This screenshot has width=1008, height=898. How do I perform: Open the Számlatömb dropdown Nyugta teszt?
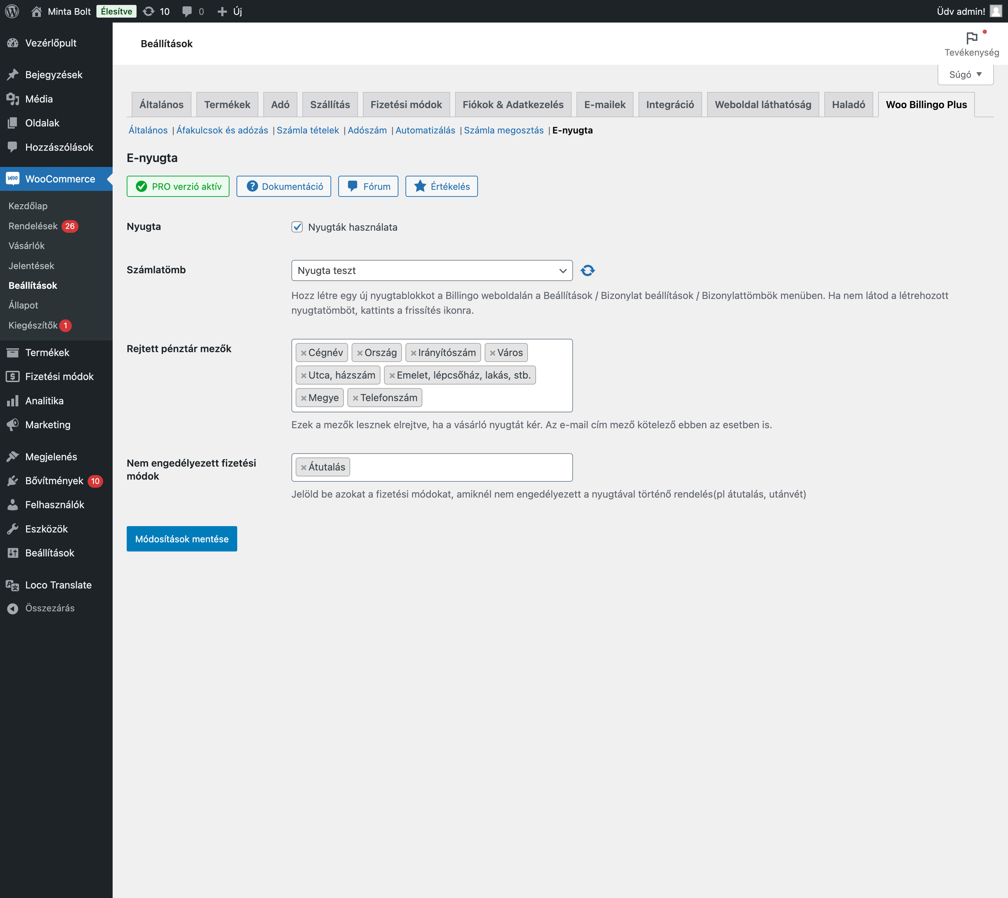(432, 270)
